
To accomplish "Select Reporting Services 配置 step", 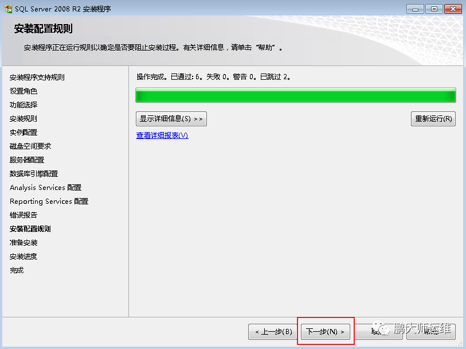I will click(49, 201).
